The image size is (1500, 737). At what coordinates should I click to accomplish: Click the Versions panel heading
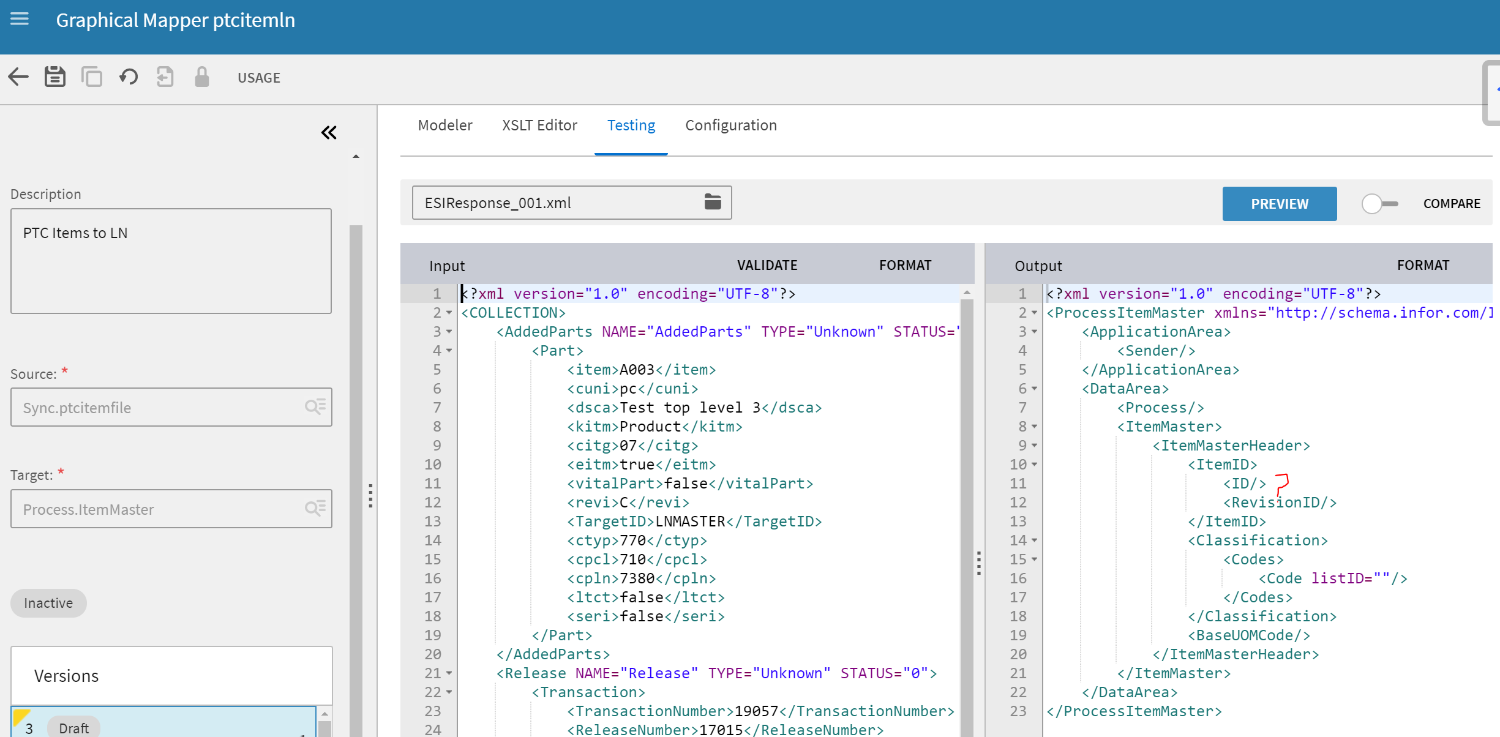tap(66, 676)
